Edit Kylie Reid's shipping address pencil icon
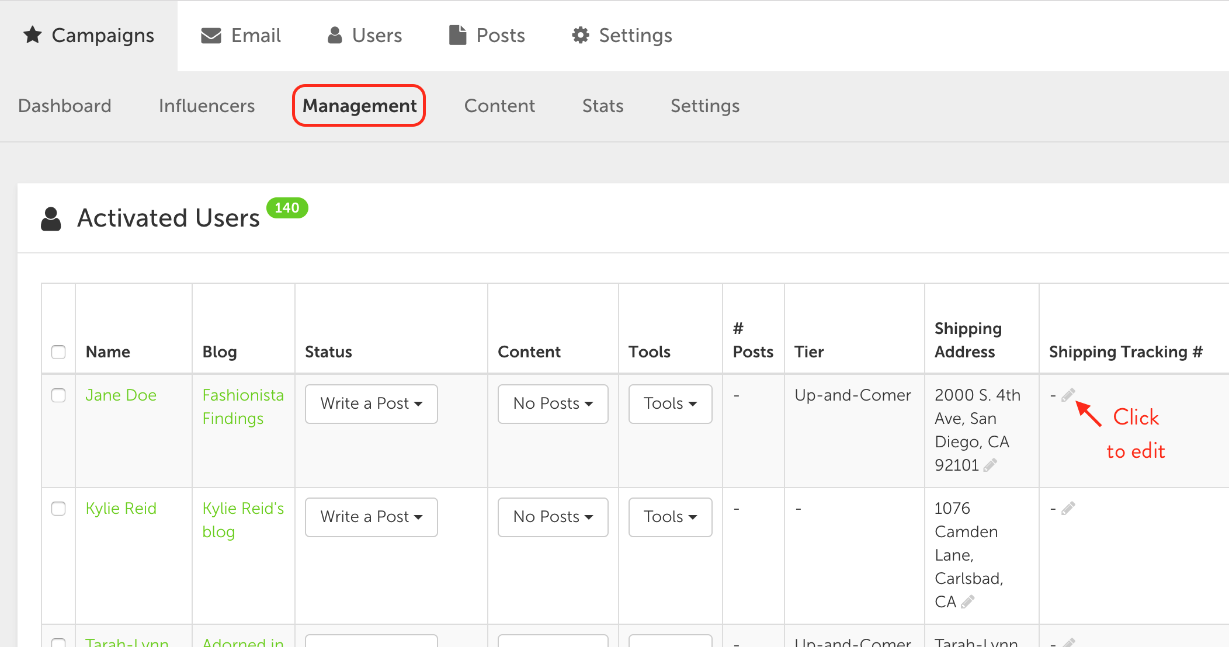1229x647 pixels. point(968,601)
